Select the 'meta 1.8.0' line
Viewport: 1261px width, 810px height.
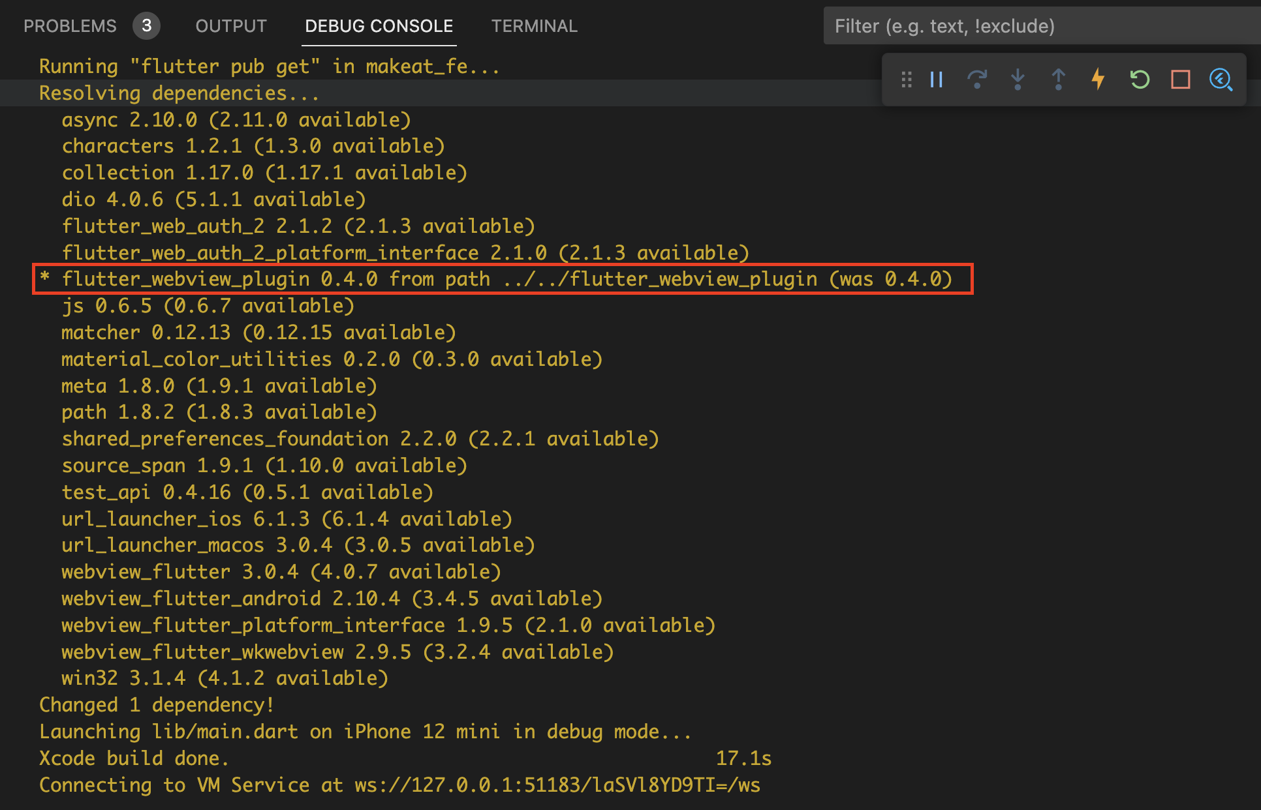coord(219,386)
